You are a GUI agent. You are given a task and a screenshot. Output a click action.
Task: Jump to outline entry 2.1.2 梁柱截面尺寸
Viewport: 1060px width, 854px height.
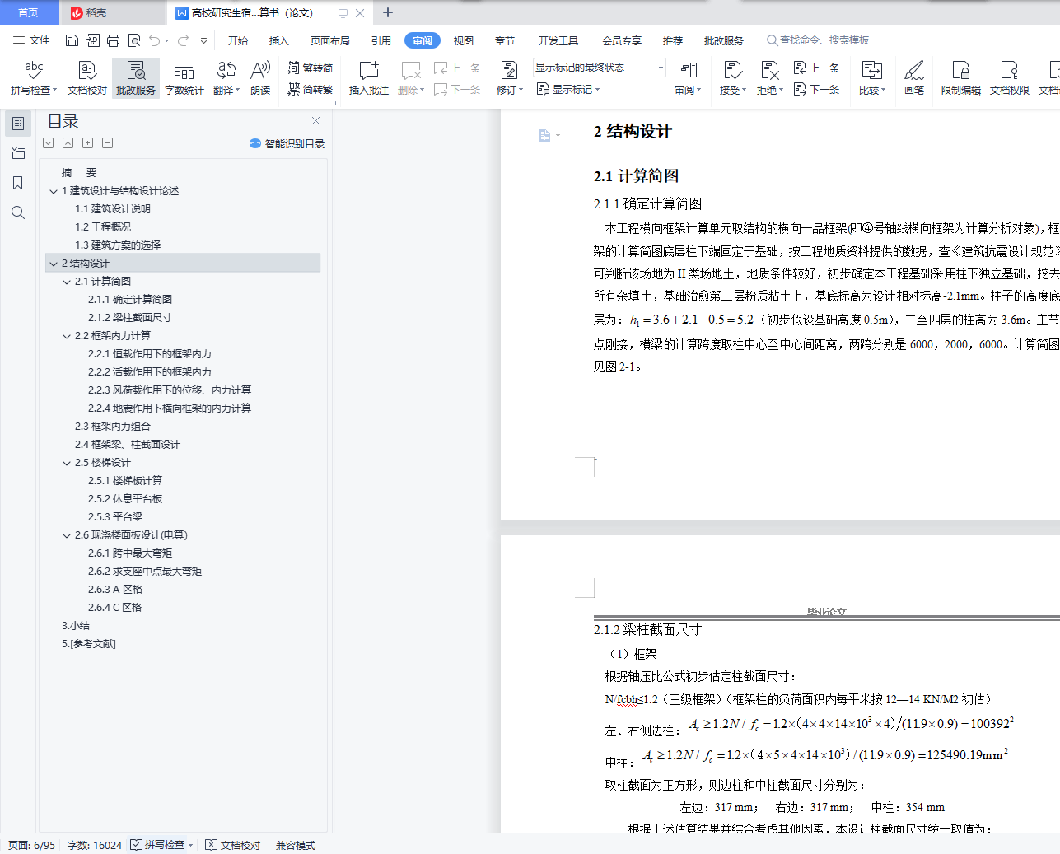(x=130, y=318)
